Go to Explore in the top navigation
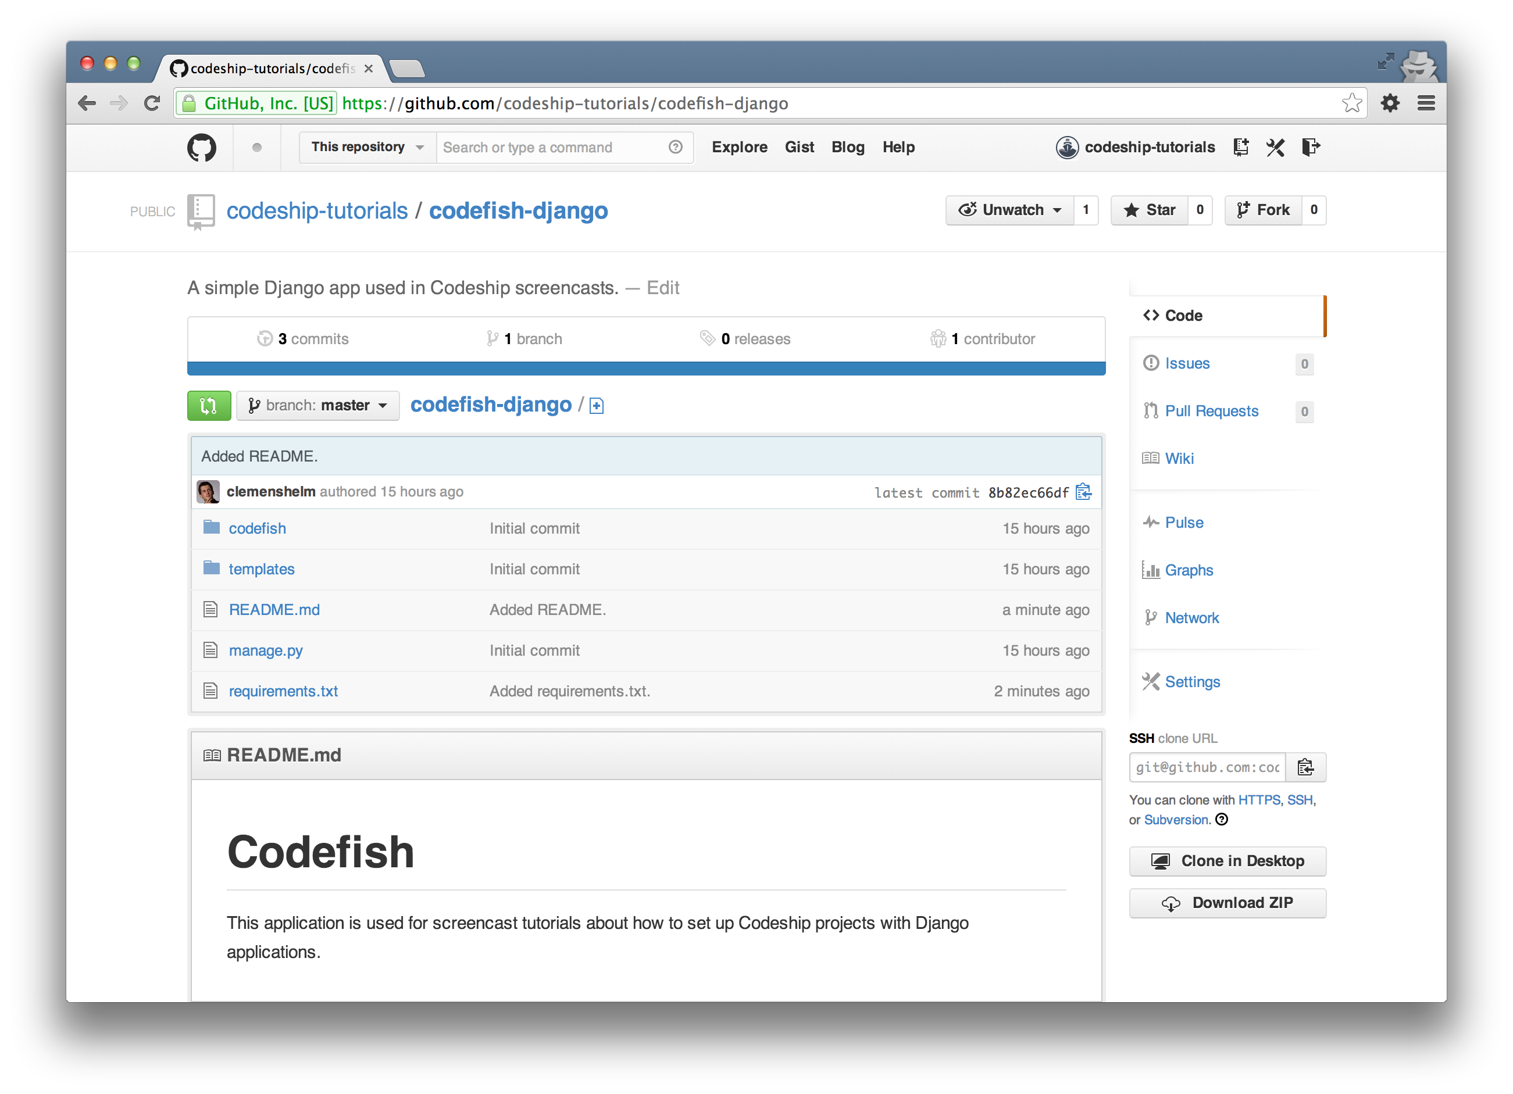The image size is (1513, 1094). click(x=739, y=148)
